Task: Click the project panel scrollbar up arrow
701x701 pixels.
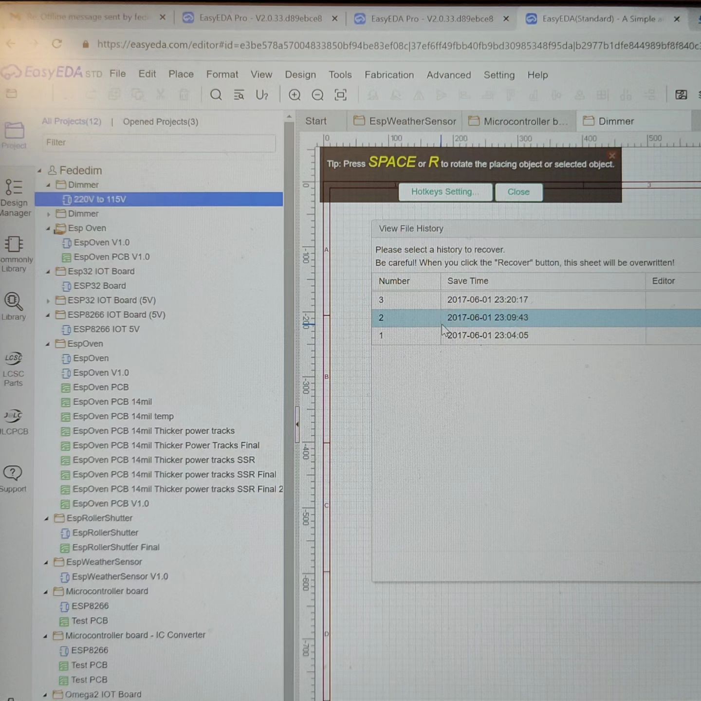Action: [289, 117]
